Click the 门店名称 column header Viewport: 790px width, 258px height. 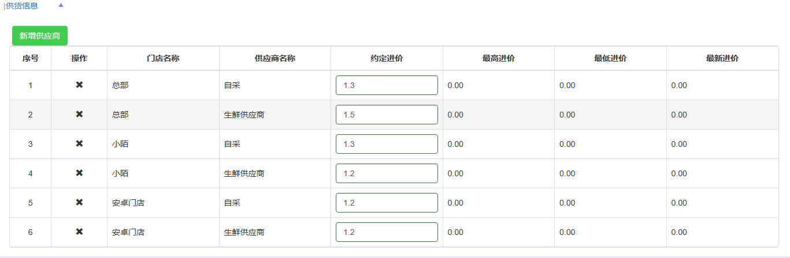(163, 58)
